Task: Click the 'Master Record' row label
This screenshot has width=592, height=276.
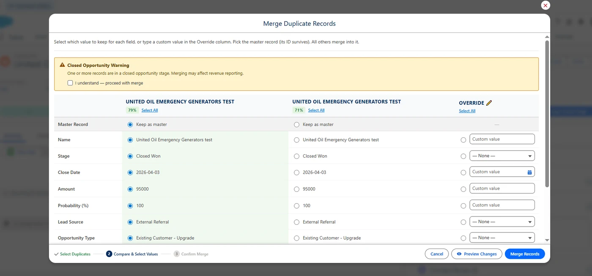Action: (x=73, y=125)
